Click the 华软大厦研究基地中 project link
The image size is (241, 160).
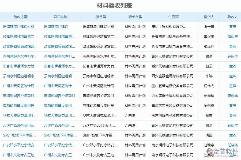(x=59, y=115)
